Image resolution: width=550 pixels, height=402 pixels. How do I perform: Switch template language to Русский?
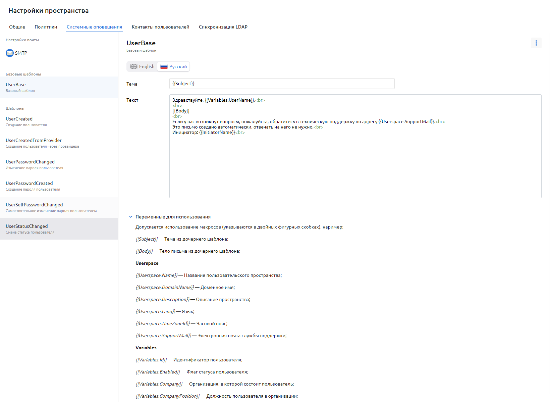174,66
